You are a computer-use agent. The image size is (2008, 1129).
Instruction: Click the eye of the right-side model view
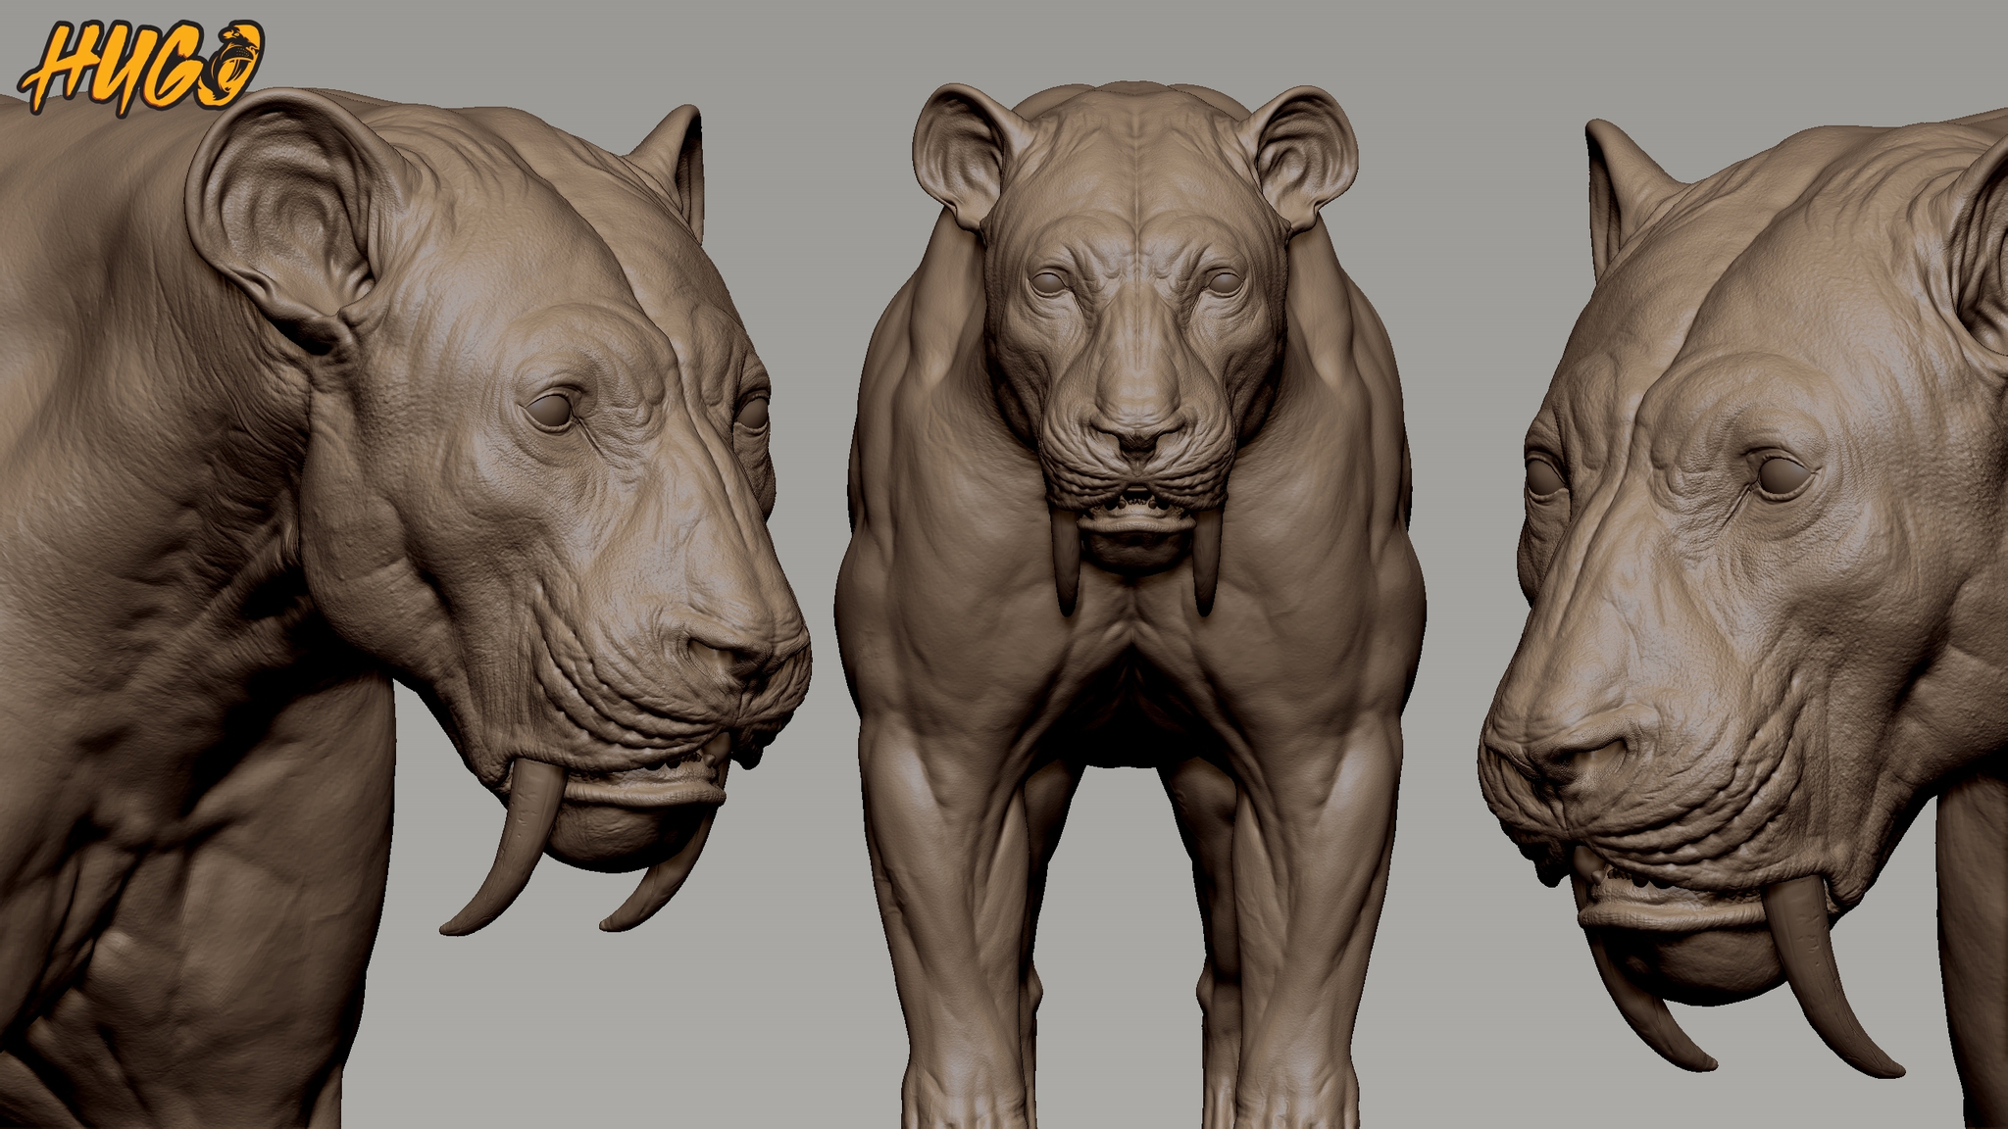[1782, 476]
